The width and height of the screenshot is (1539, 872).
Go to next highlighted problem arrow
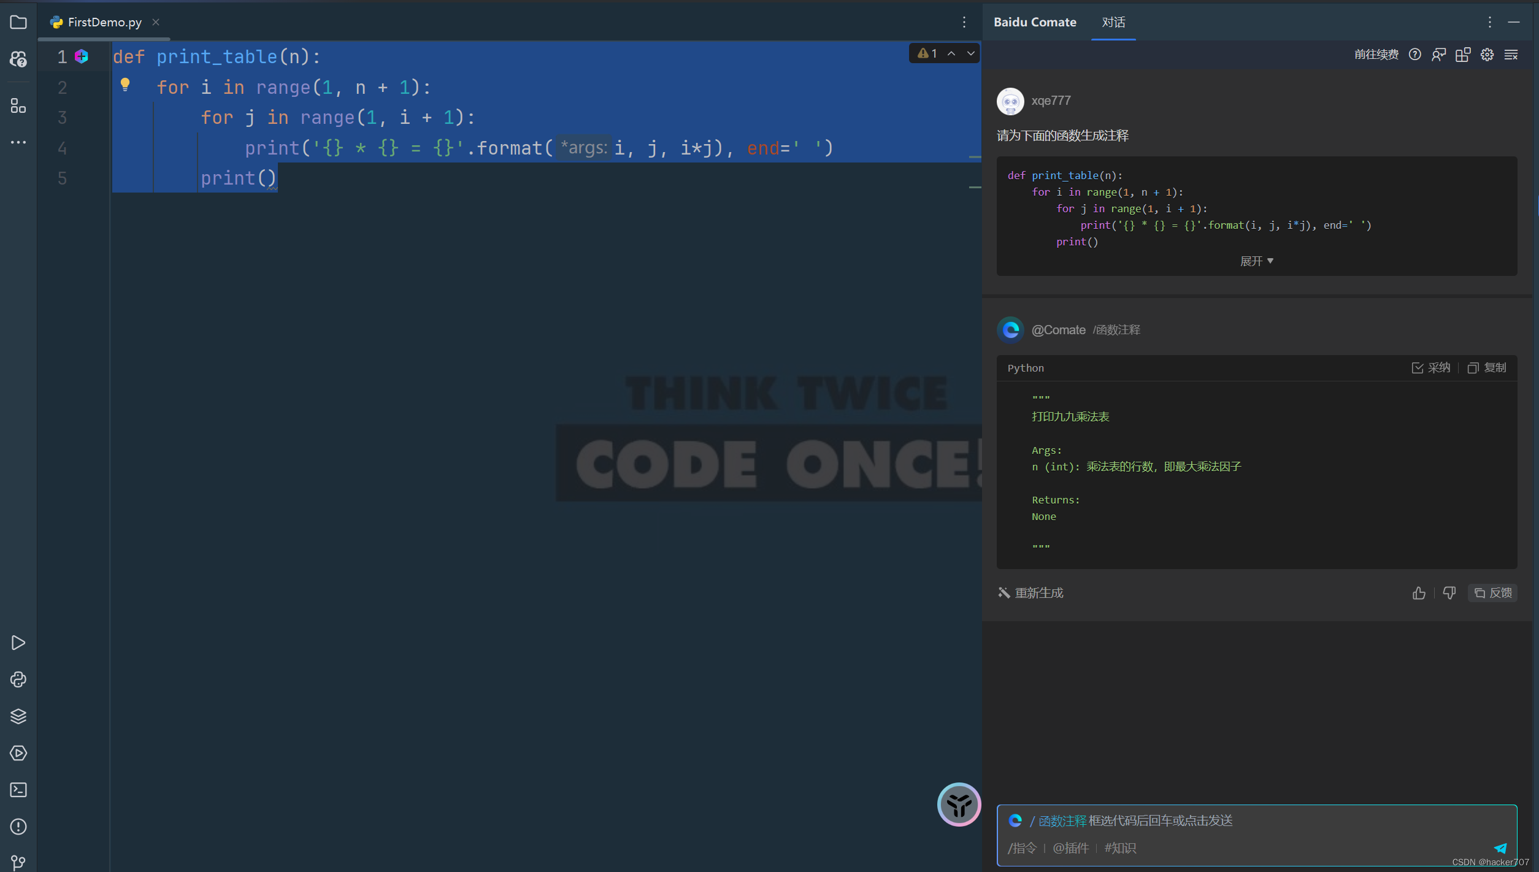pyautogui.click(x=971, y=53)
